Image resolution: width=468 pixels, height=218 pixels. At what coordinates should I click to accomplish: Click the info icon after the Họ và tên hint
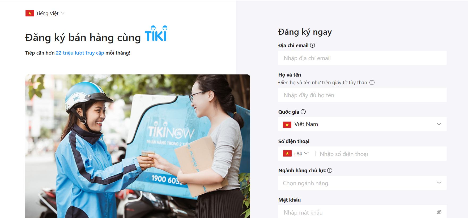(372, 83)
